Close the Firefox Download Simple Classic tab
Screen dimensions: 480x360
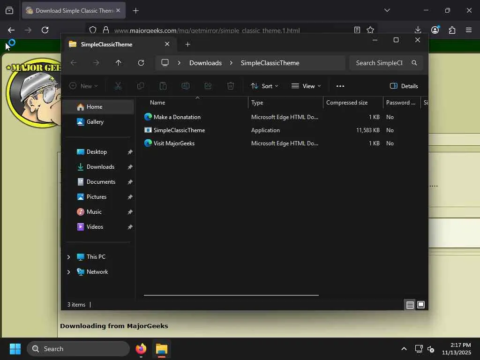118,10
